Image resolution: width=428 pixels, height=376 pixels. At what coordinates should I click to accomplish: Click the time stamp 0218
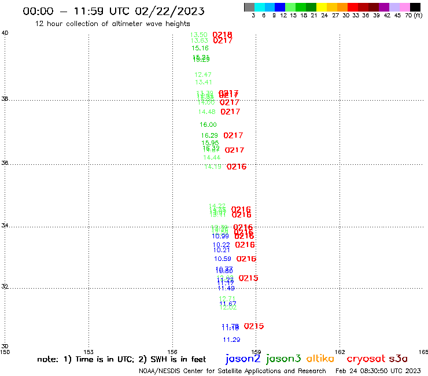click(x=222, y=35)
